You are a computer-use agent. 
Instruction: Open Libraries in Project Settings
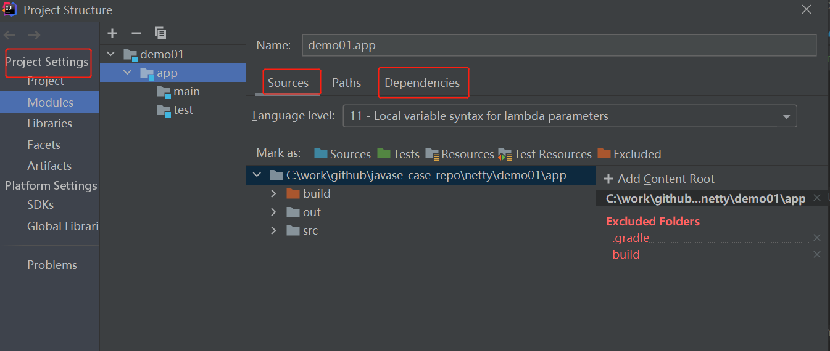49,124
